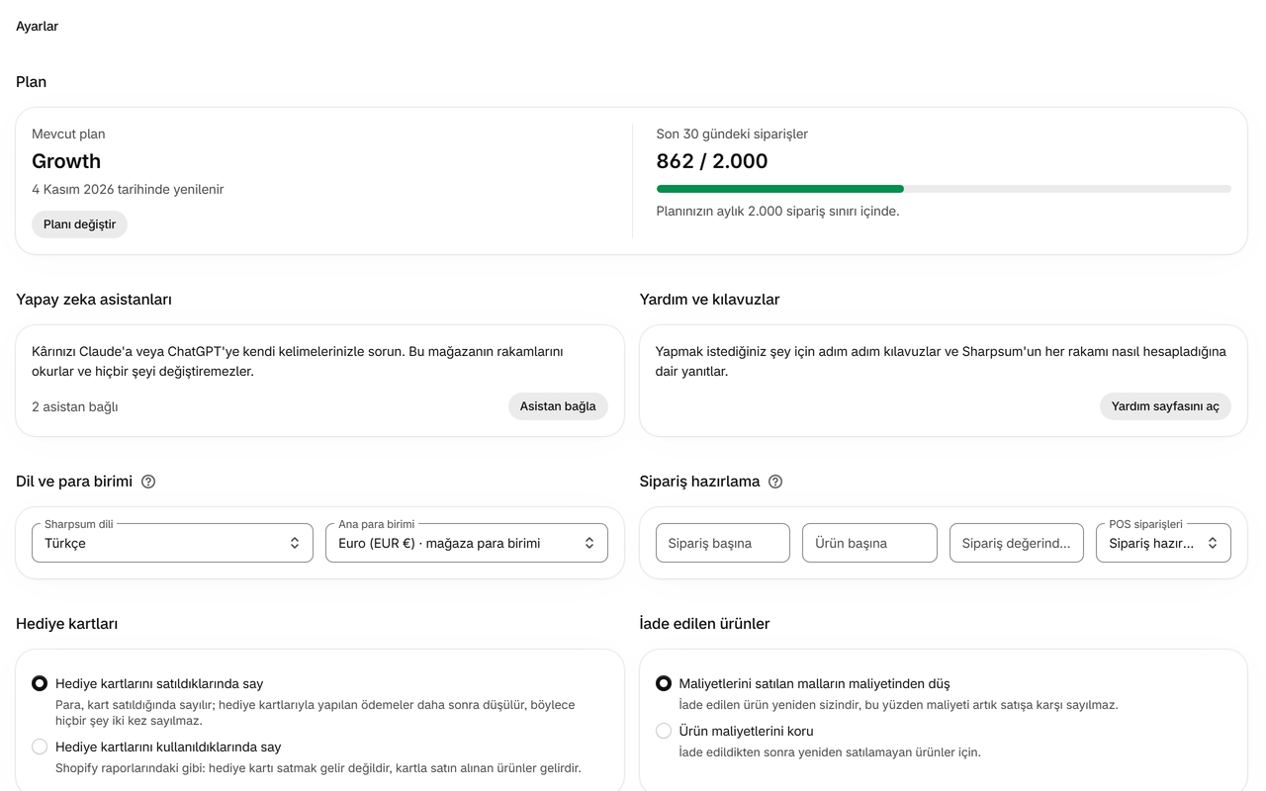Open the Ana para birimi dropdown

point(467,543)
